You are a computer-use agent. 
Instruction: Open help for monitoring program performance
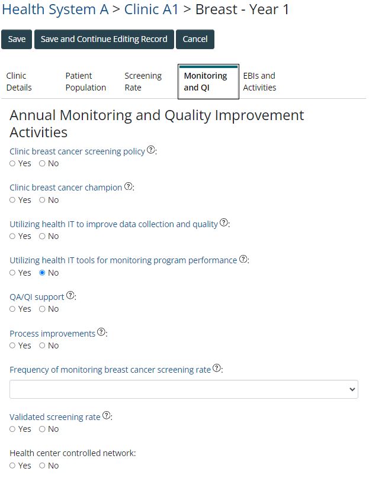click(243, 260)
